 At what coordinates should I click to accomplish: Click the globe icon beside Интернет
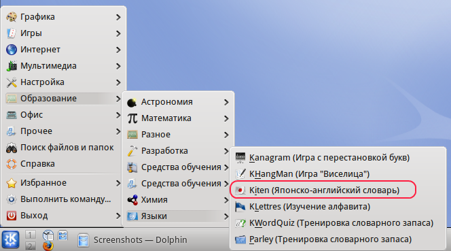point(12,50)
